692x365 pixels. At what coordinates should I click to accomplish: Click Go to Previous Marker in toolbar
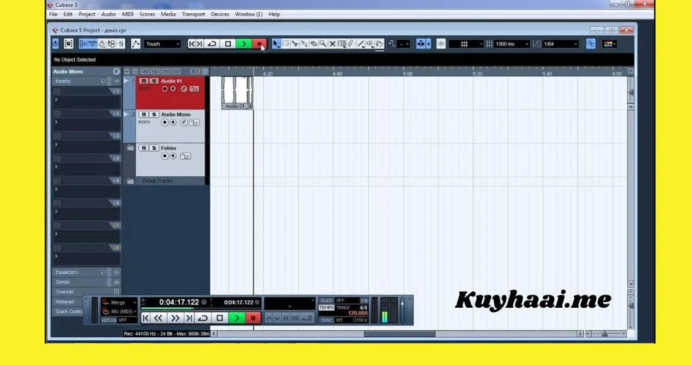(191, 43)
